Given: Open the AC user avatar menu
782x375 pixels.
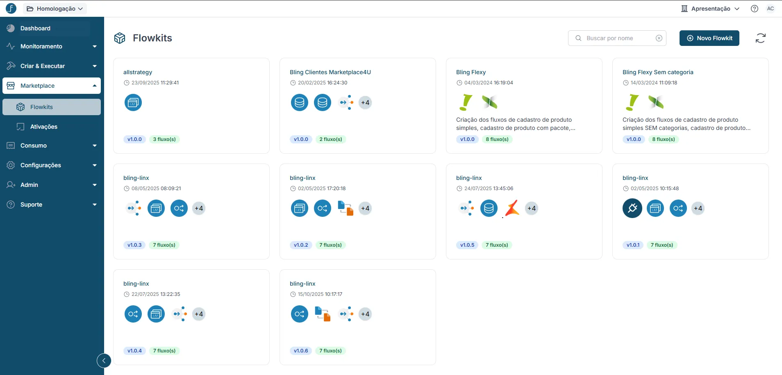Looking at the screenshot, I should (x=771, y=9).
